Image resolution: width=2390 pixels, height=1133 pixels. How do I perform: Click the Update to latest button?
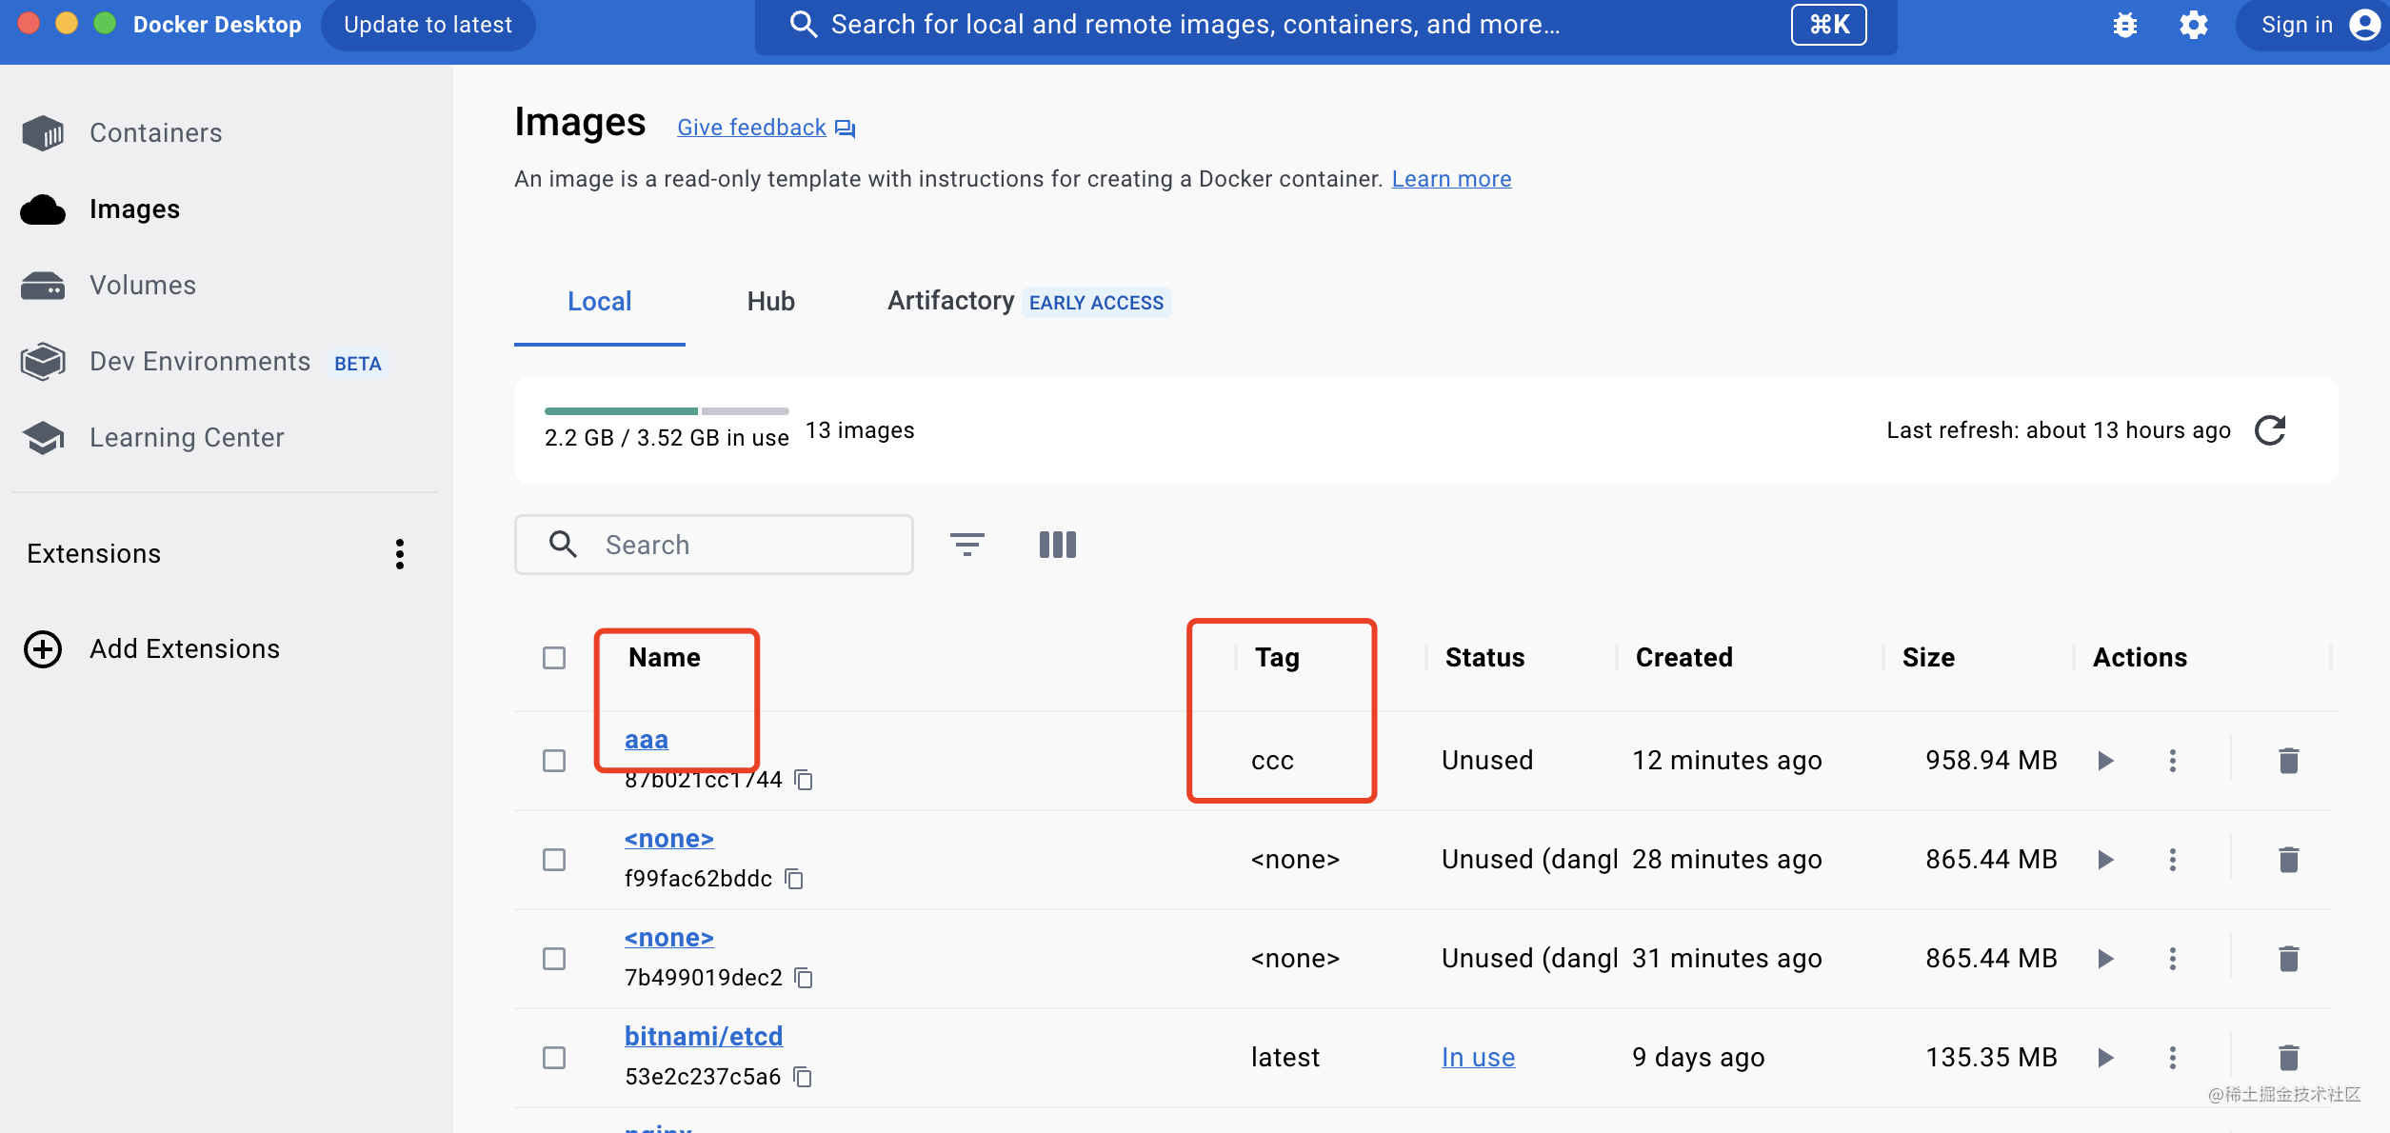tap(428, 25)
